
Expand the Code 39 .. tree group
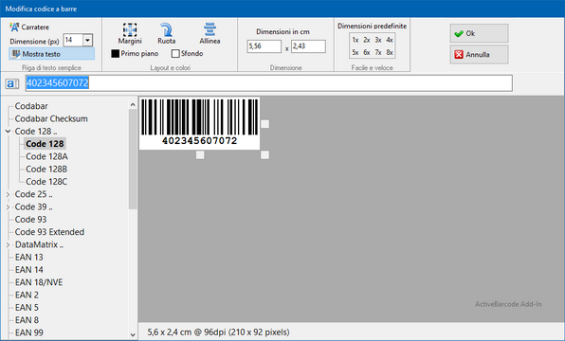pyautogui.click(x=8, y=207)
